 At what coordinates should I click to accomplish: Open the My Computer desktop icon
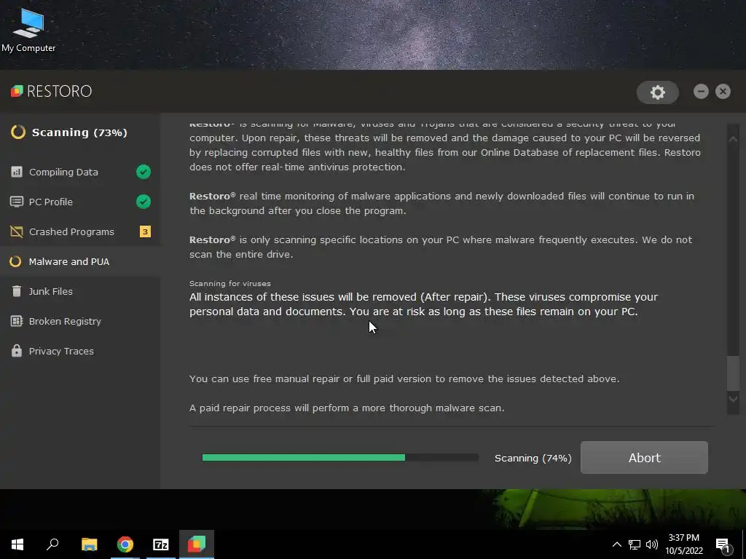[28, 29]
